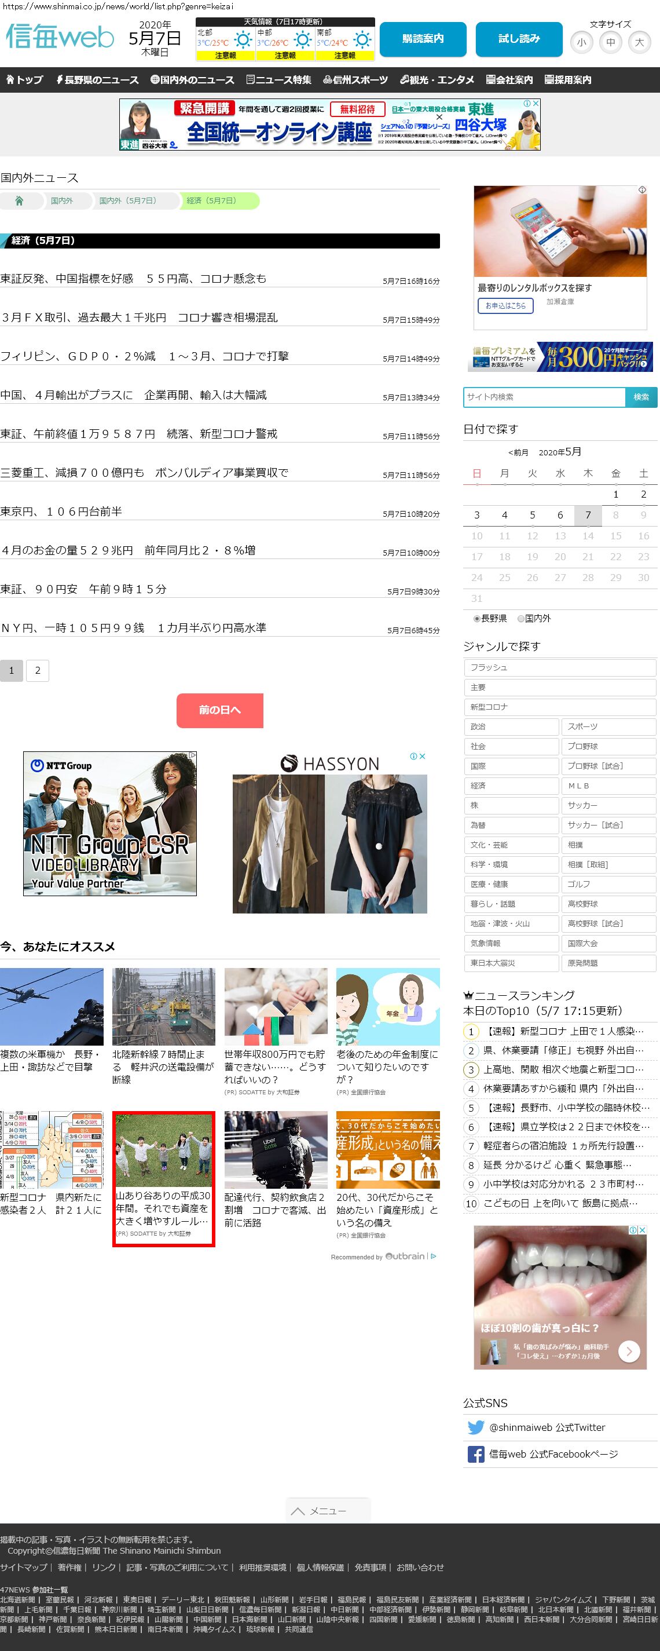
Task: Open the official Facebook page icon link
Action: (475, 1454)
